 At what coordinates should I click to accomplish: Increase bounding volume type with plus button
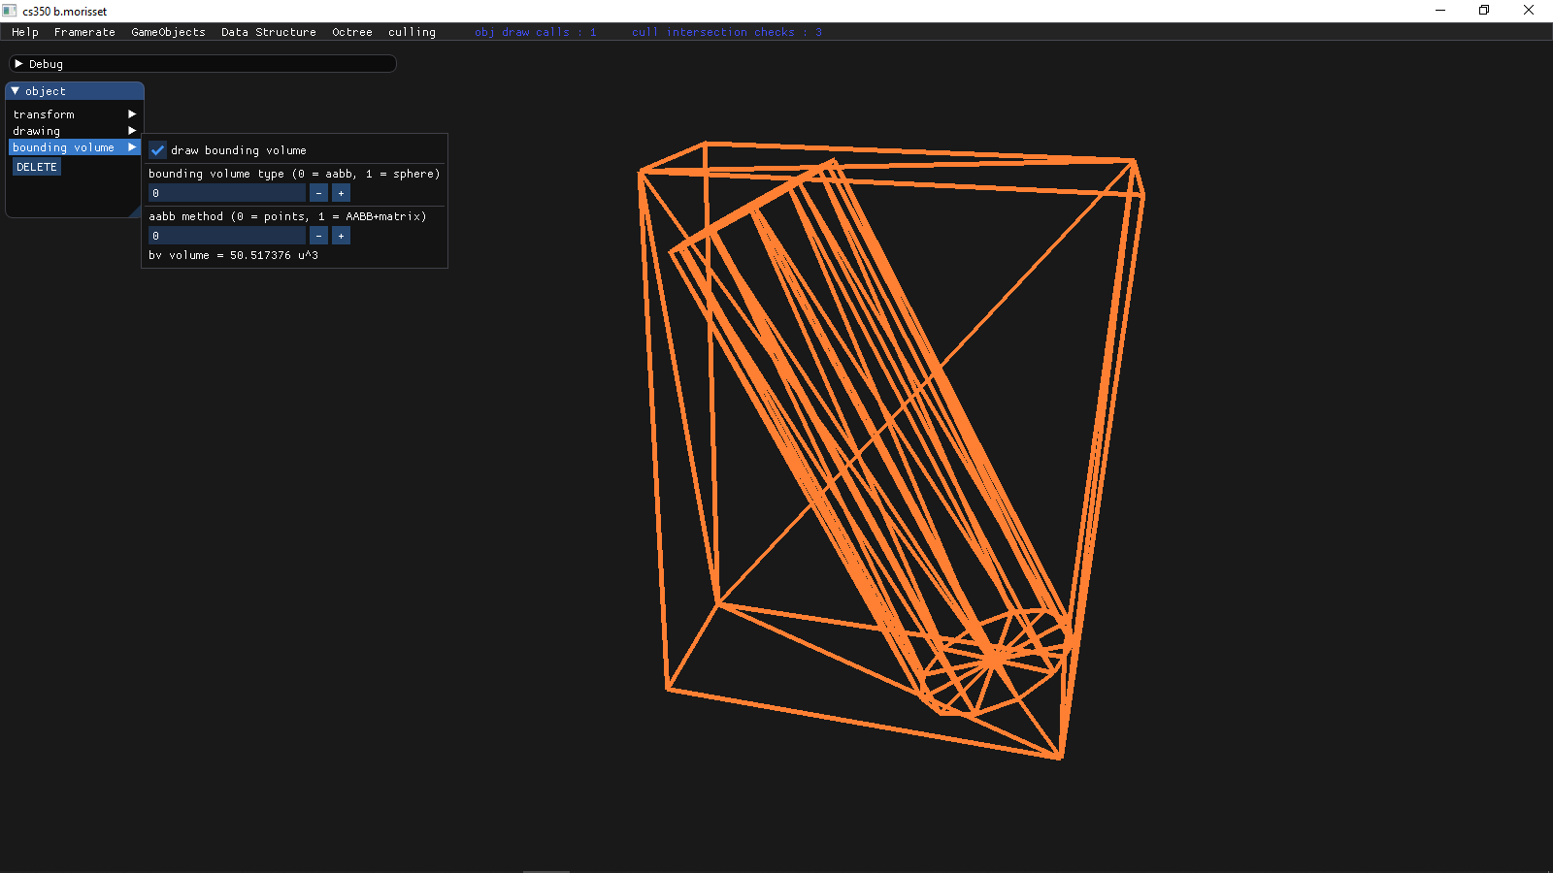point(341,193)
